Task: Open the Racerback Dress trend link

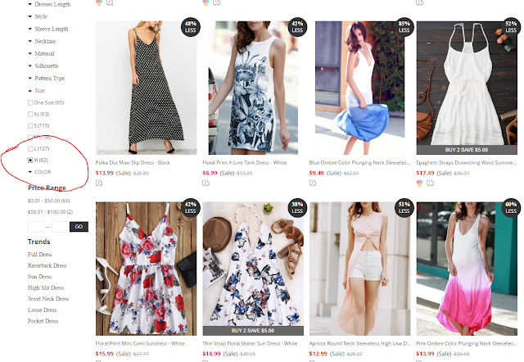Action: (47, 265)
